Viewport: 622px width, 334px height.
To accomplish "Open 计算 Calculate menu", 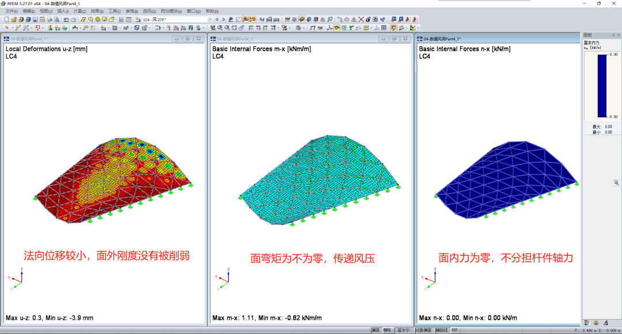I will pos(79,11).
